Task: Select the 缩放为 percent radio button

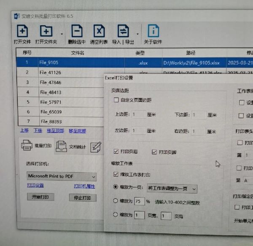Action: pyautogui.click(x=116, y=201)
